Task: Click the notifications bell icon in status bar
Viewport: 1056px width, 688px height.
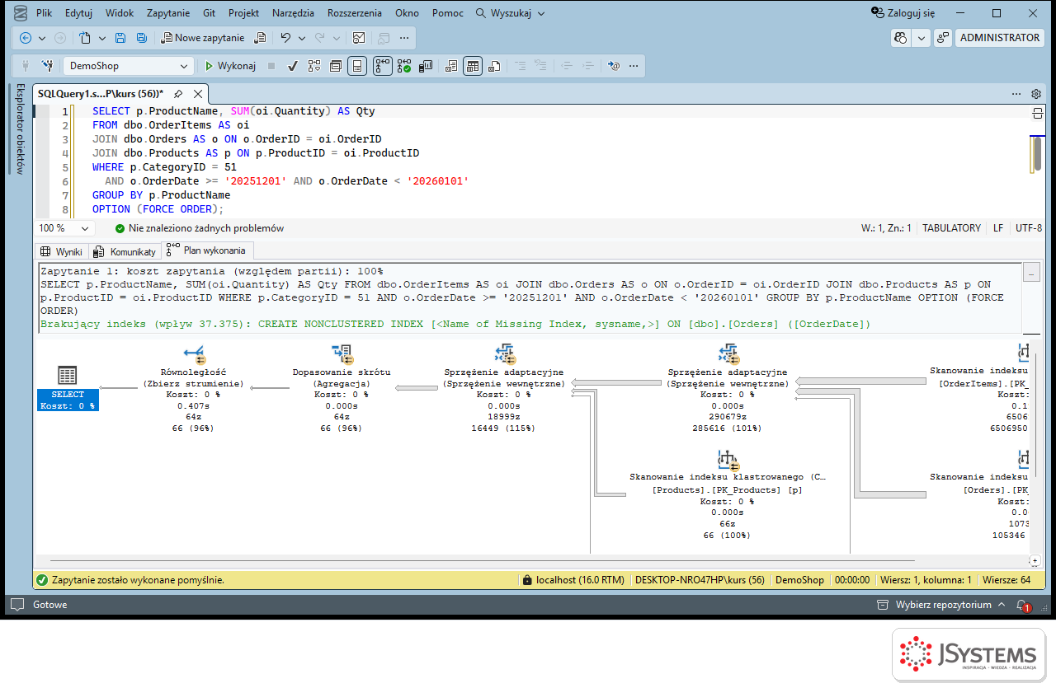Action: (1022, 605)
